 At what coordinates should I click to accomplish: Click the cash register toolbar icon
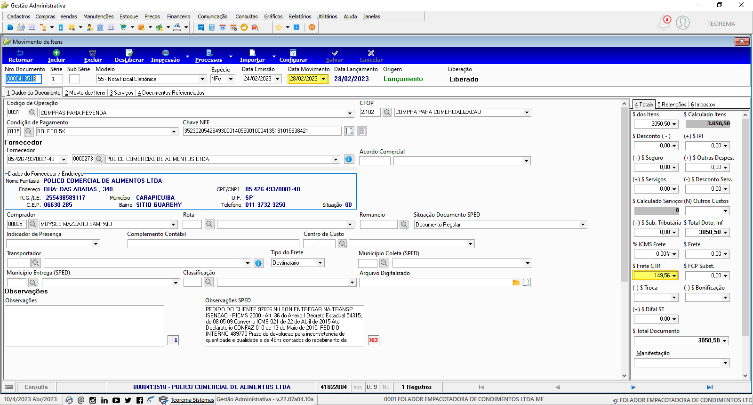point(177,27)
